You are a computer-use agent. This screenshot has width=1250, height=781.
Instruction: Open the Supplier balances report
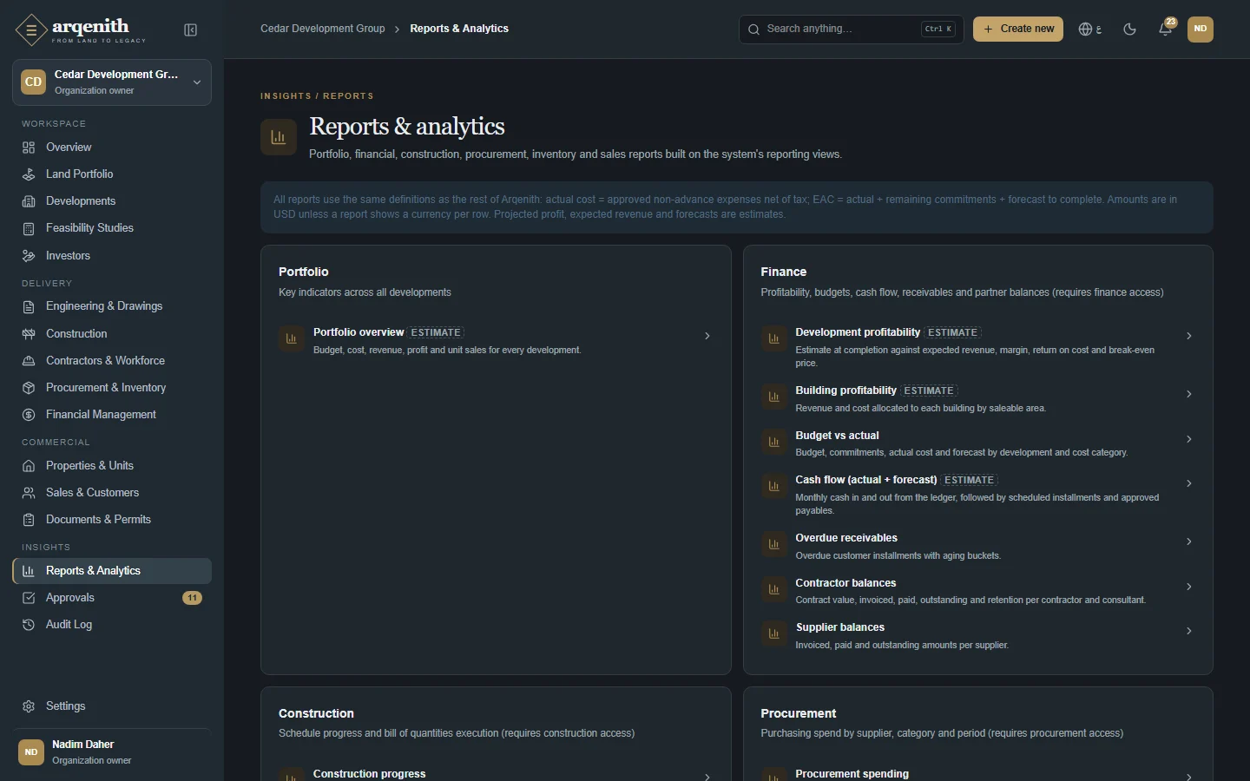pyautogui.click(x=978, y=635)
